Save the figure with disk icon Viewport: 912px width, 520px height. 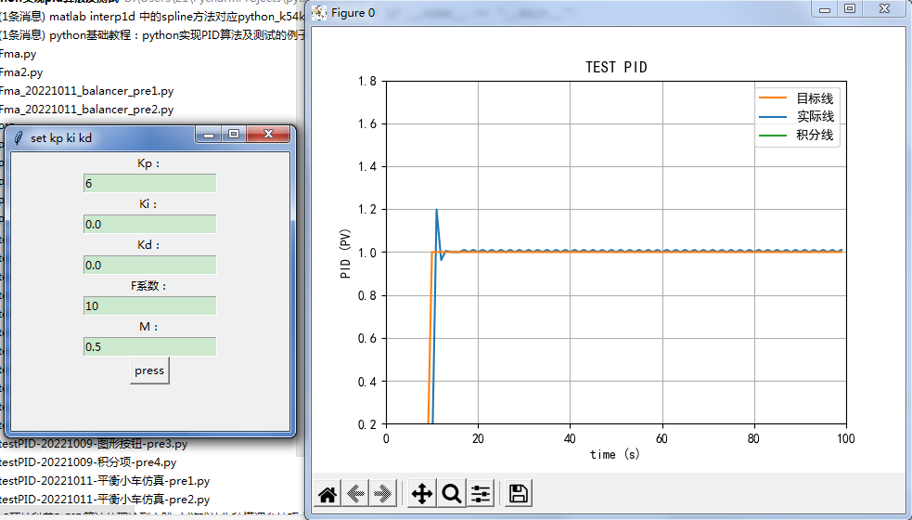pos(519,494)
